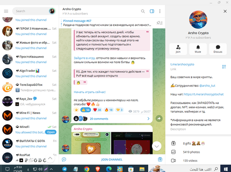This screenshot has height=172, width=231.
Task: Open the channel avatar beside the post
Action: 66,120
